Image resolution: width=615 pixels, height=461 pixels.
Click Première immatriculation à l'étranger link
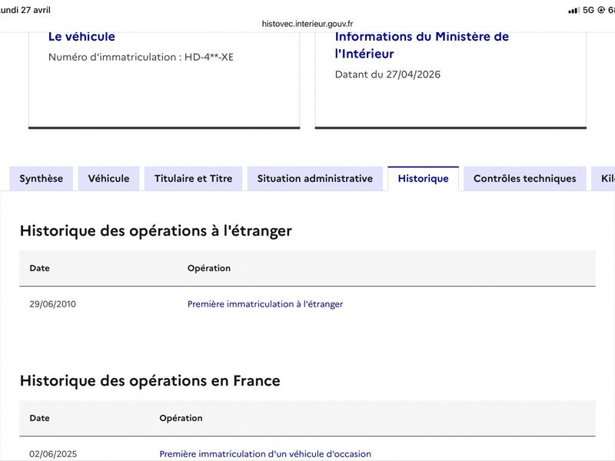click(x=265, y=304)
